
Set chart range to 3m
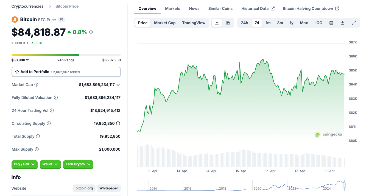(280, 23)
